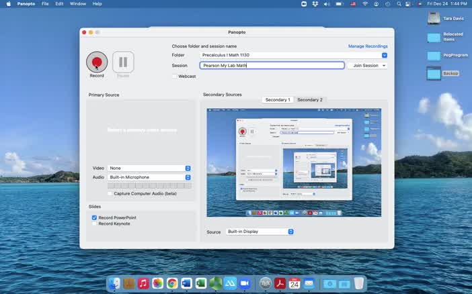Switch to the Secondary 2 tab
Screen dimensions: 472x294
(310, 99)
